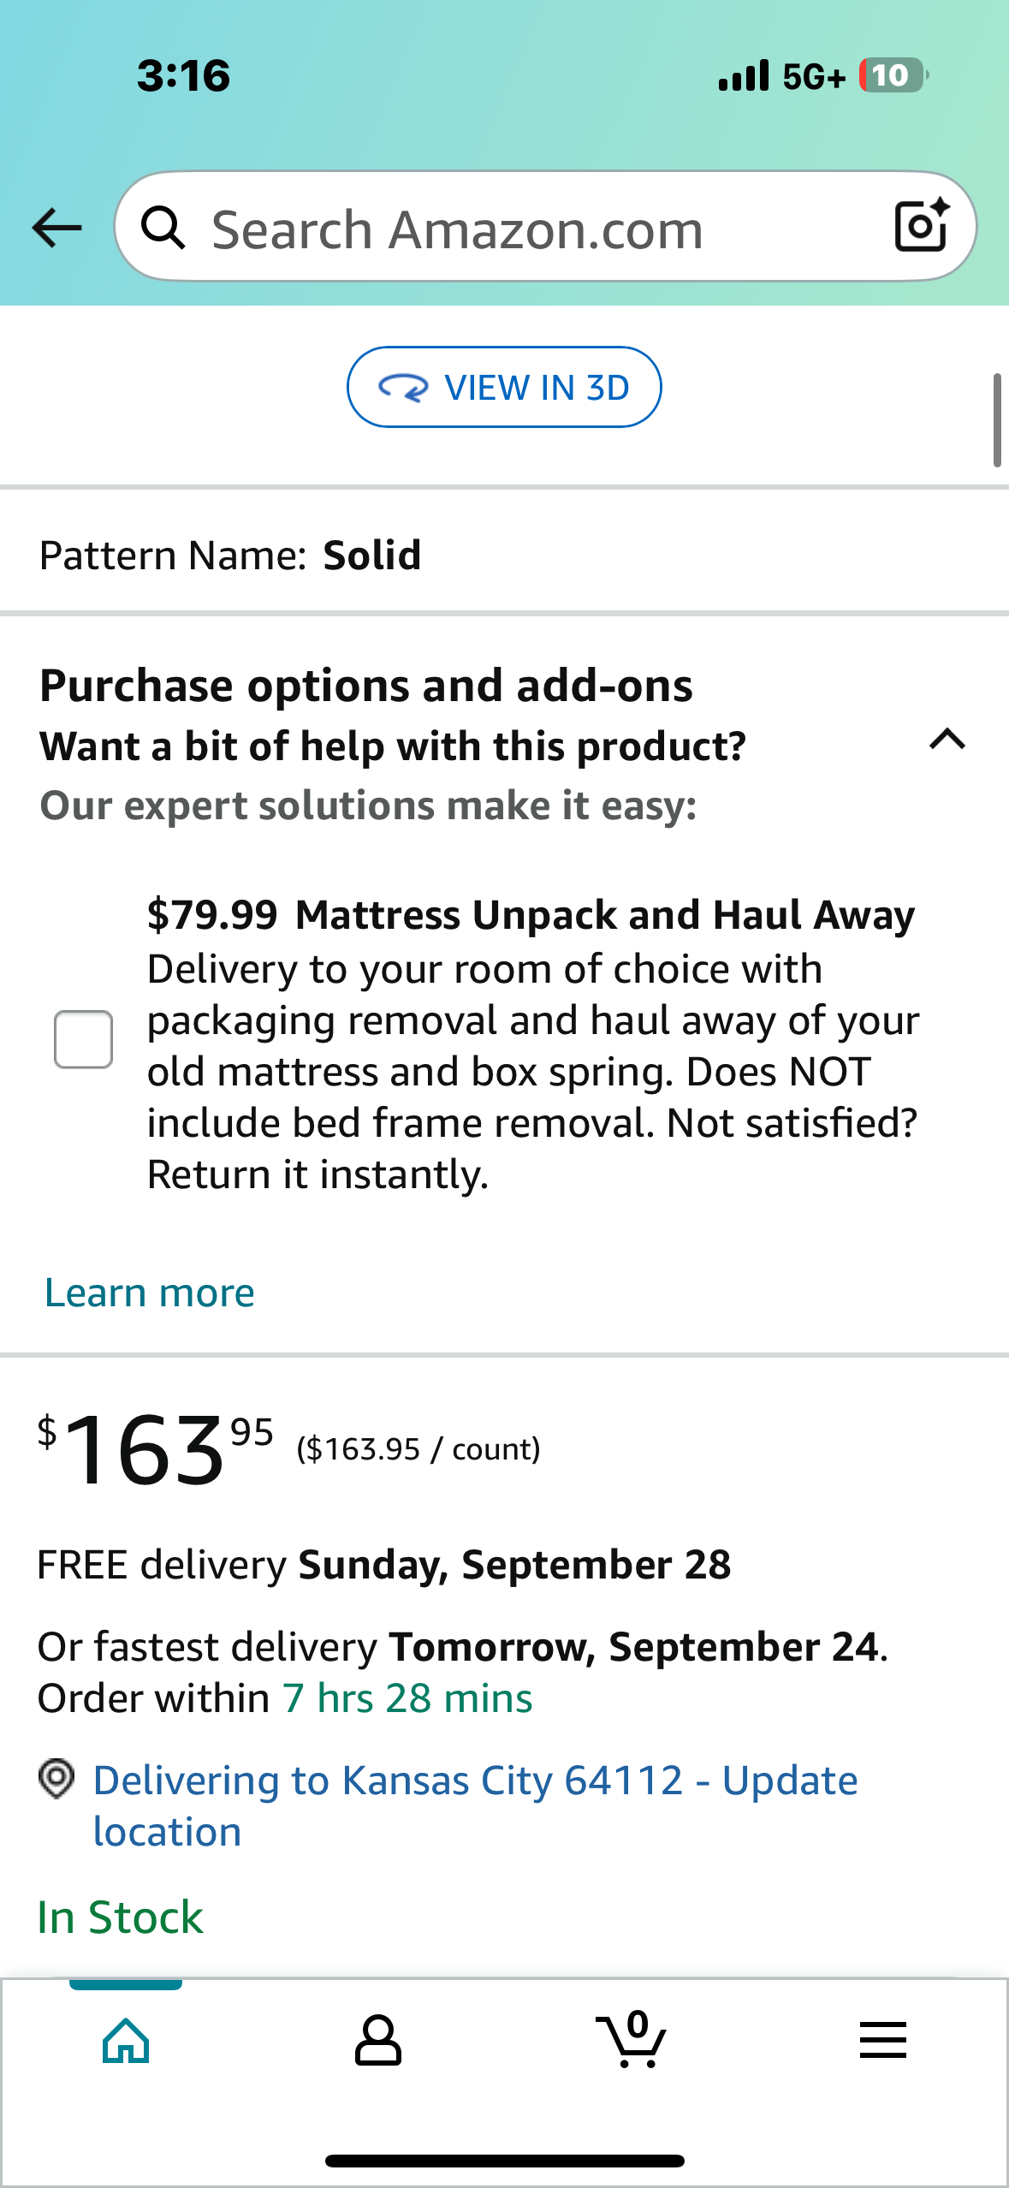Click the VIEW IN 3D button
The width and height of the screenshot is (1009, 2188).
coord(504,387)
